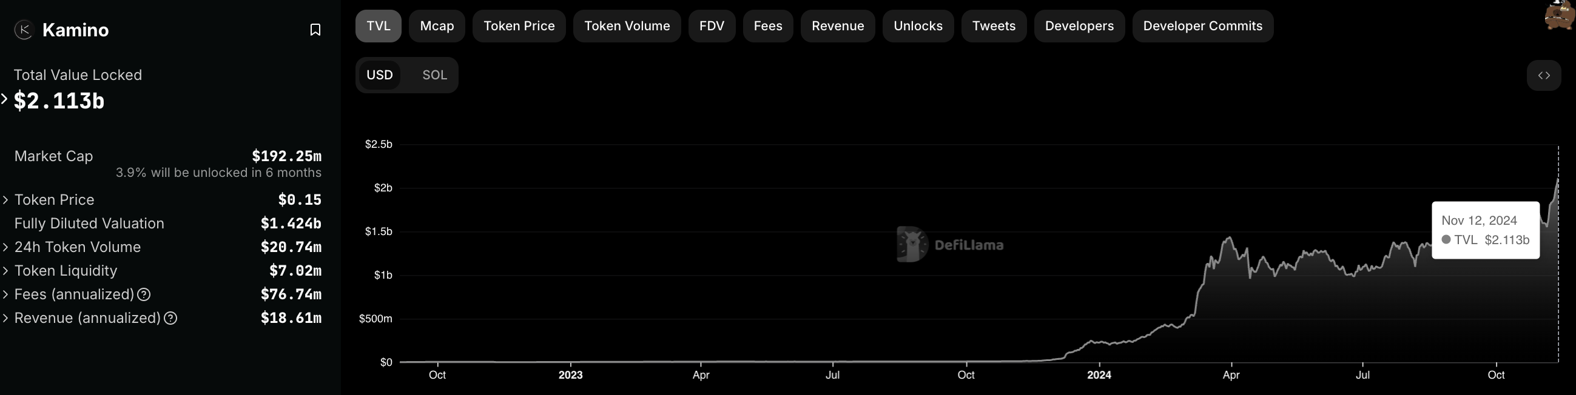Expand Total Value Locked breakdown

pyautogui.click(x=5, y=99)
